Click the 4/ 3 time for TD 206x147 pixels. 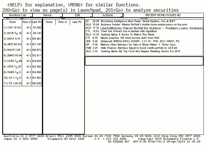29,83
